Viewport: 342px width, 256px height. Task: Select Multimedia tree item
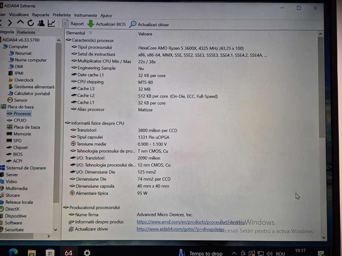[x=14, y=188]
